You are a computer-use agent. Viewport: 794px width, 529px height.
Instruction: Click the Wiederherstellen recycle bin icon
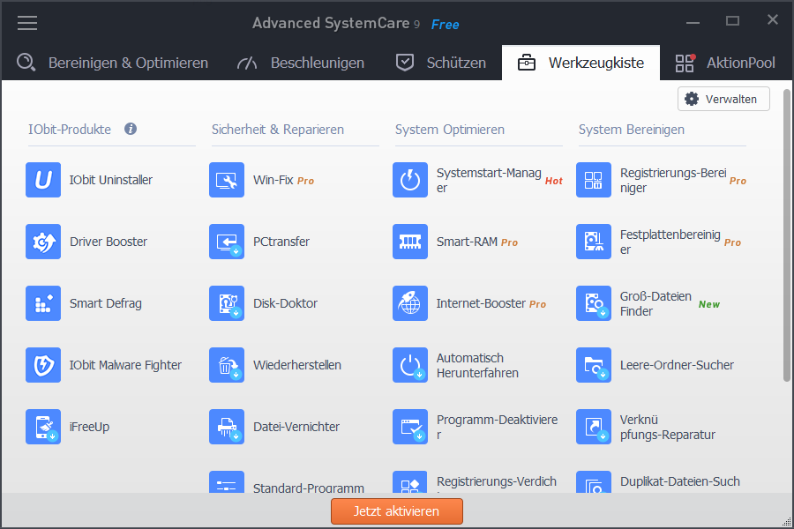pos(227,365)
